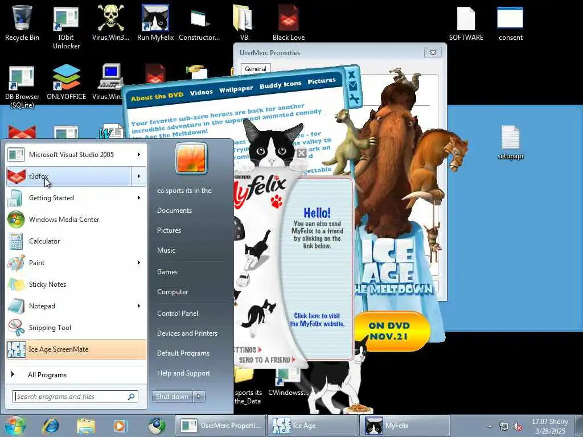Open Microsoft Visual Studio 2005 from Start menu
583x437 pixels.
tap(69, 155)
